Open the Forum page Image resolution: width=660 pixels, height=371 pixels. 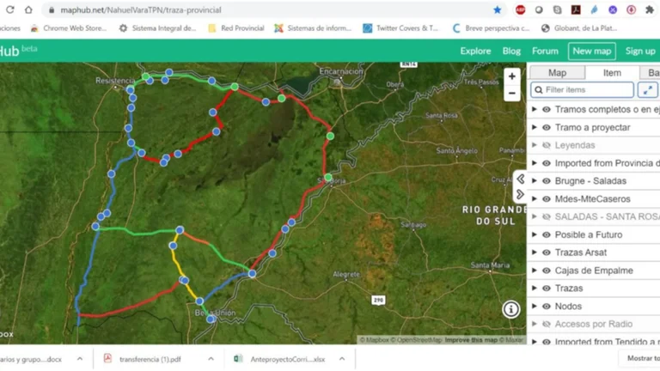pos(545,52)
